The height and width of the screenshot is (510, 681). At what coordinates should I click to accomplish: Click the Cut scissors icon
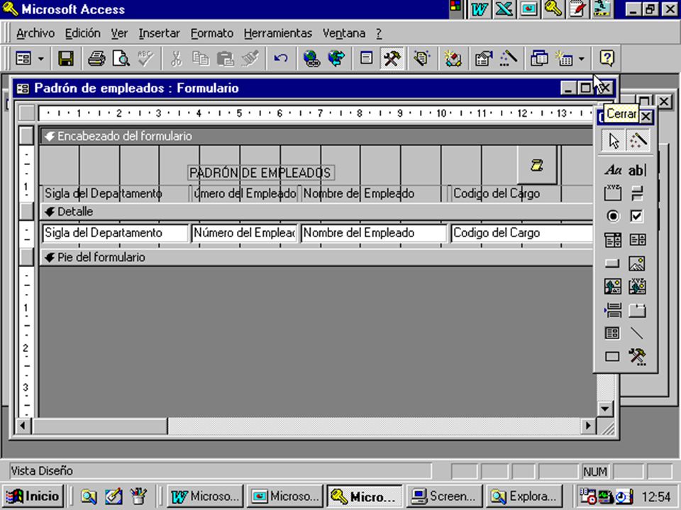176,58
